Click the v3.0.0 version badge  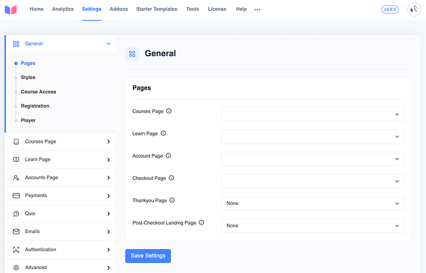390,10
